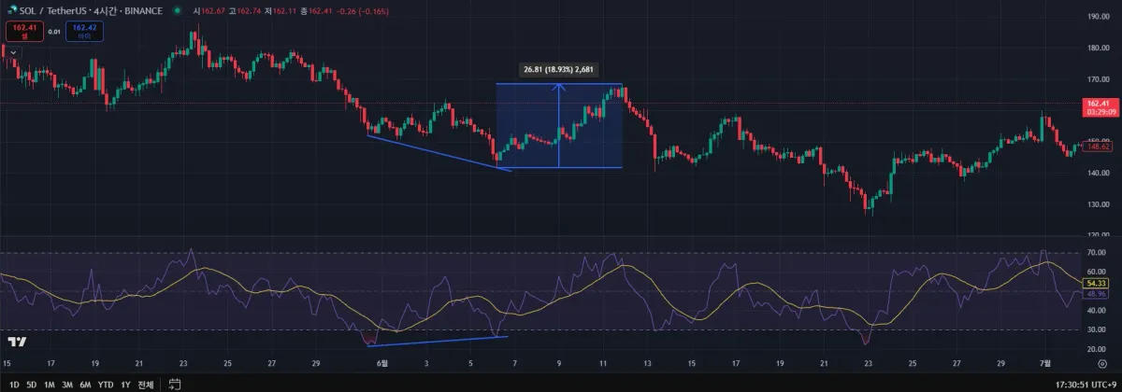
Task: Show the full range with 전체
Action: point(145,384)
